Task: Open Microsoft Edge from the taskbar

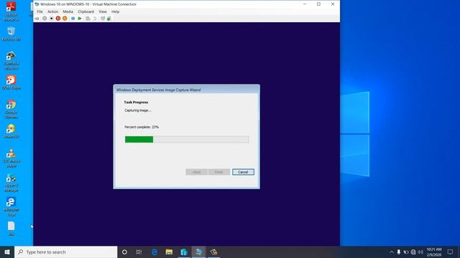Action: (x=155, y=252)
